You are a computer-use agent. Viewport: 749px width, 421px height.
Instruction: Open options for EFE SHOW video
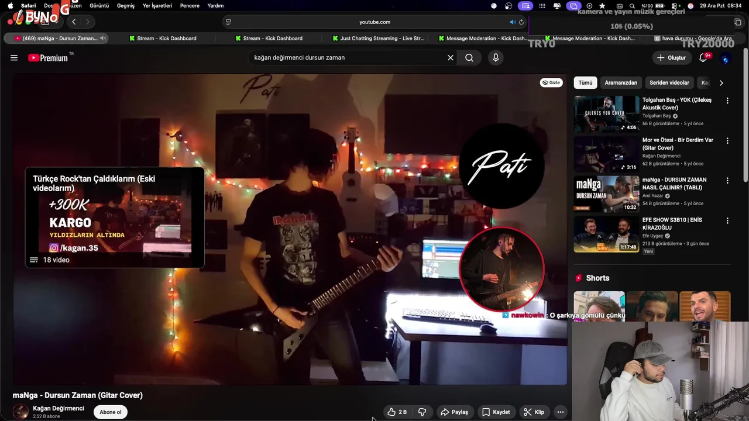[x=727, y=220]
